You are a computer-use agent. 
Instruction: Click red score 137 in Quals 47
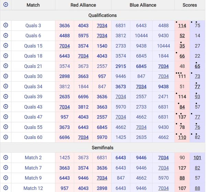(182, 117)
